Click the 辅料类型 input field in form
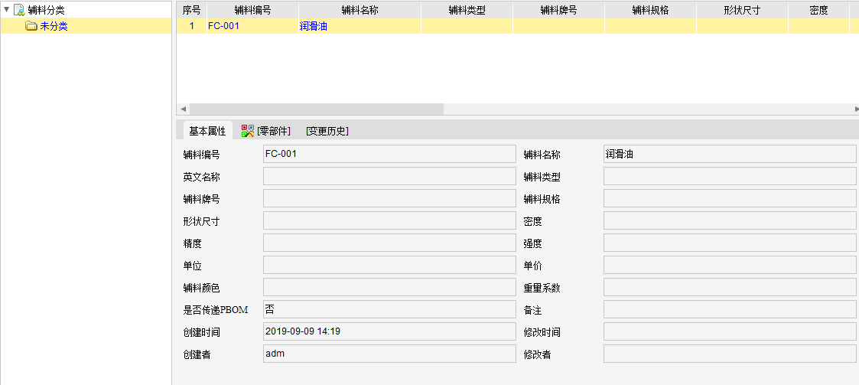Viewport: 859px width, 385px height. tap(730, 177)
